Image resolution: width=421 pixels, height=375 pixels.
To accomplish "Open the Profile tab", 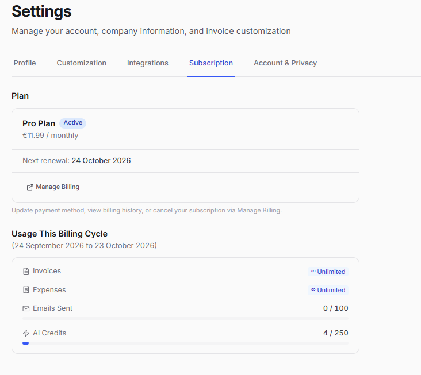I will point(25,63).
